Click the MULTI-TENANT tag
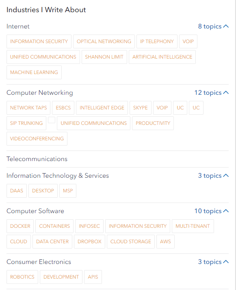This screenshot has height=290, width=236. coord(193,226)
